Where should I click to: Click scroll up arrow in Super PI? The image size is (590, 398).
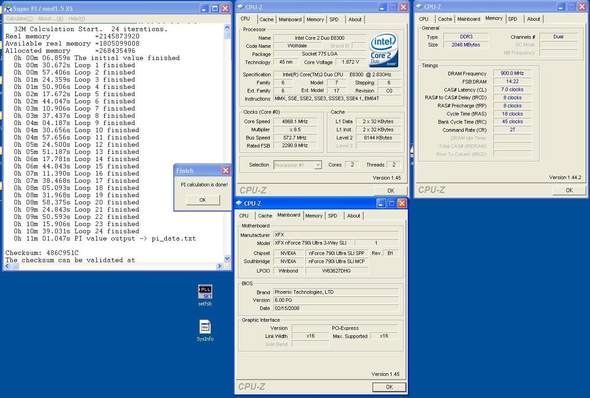click(227, 28)
